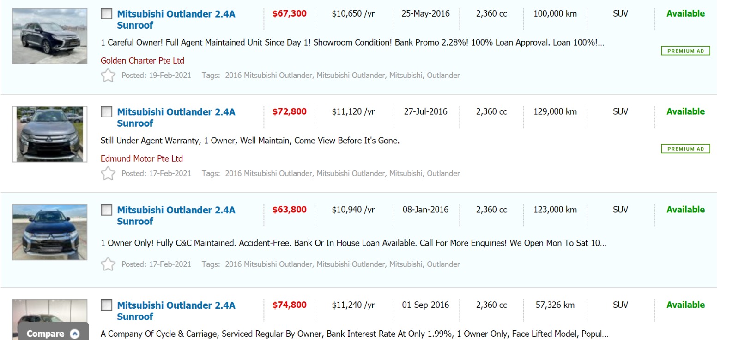Click the Premium Ad badge on the $72,800 listing
The image size is (739, 340).
[685, 149]
